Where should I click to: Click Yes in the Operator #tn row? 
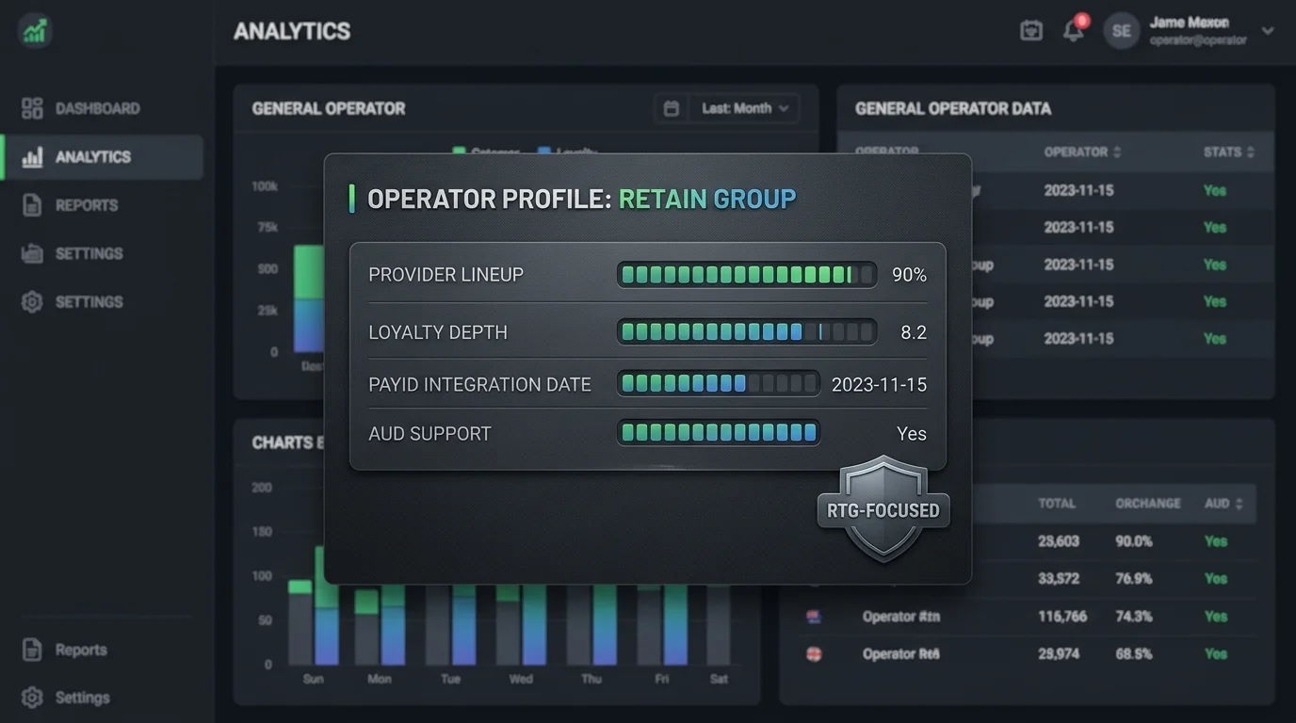[x=1216, y=617]
